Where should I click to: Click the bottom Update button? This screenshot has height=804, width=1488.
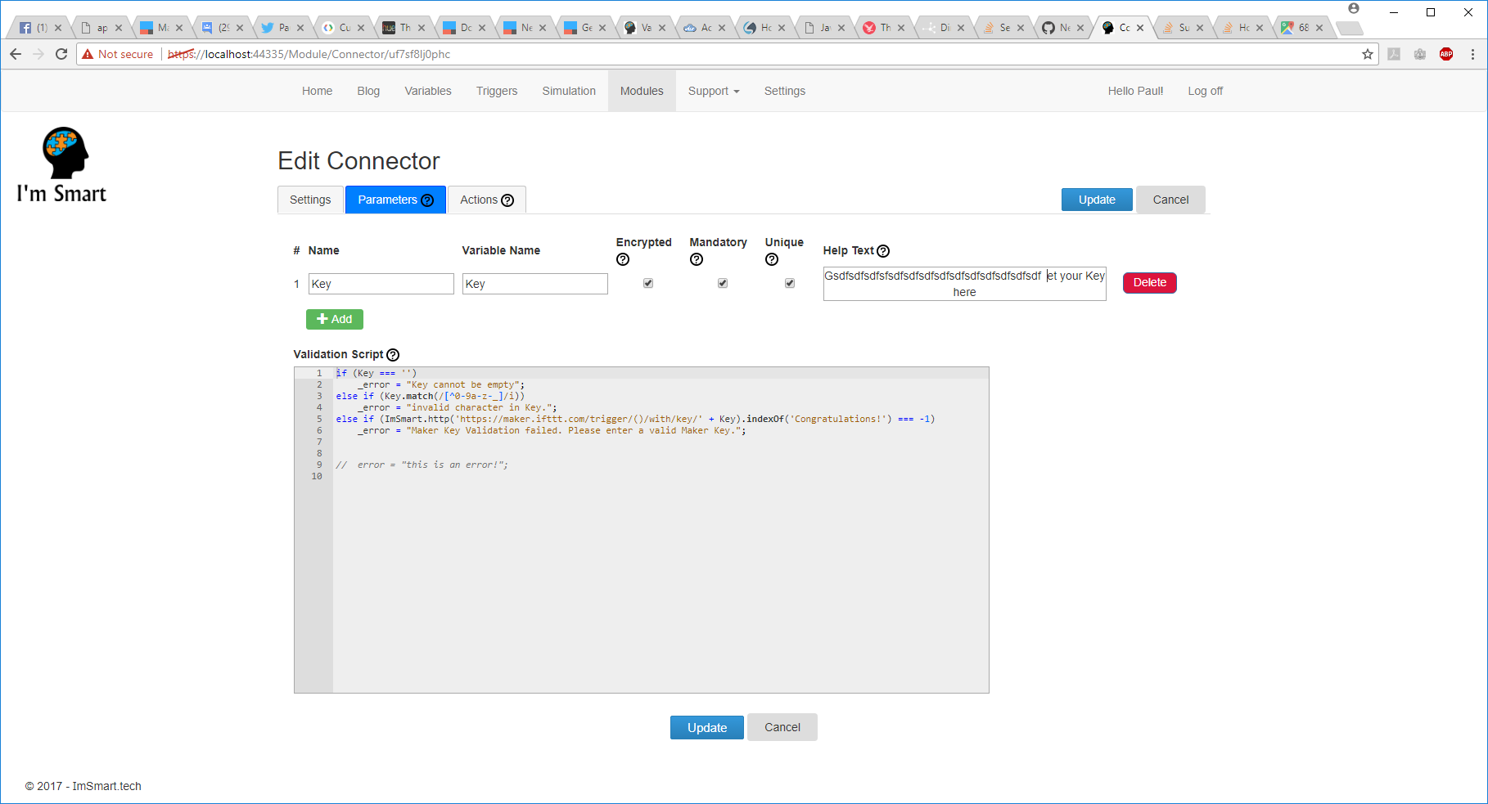coord(707,728)
